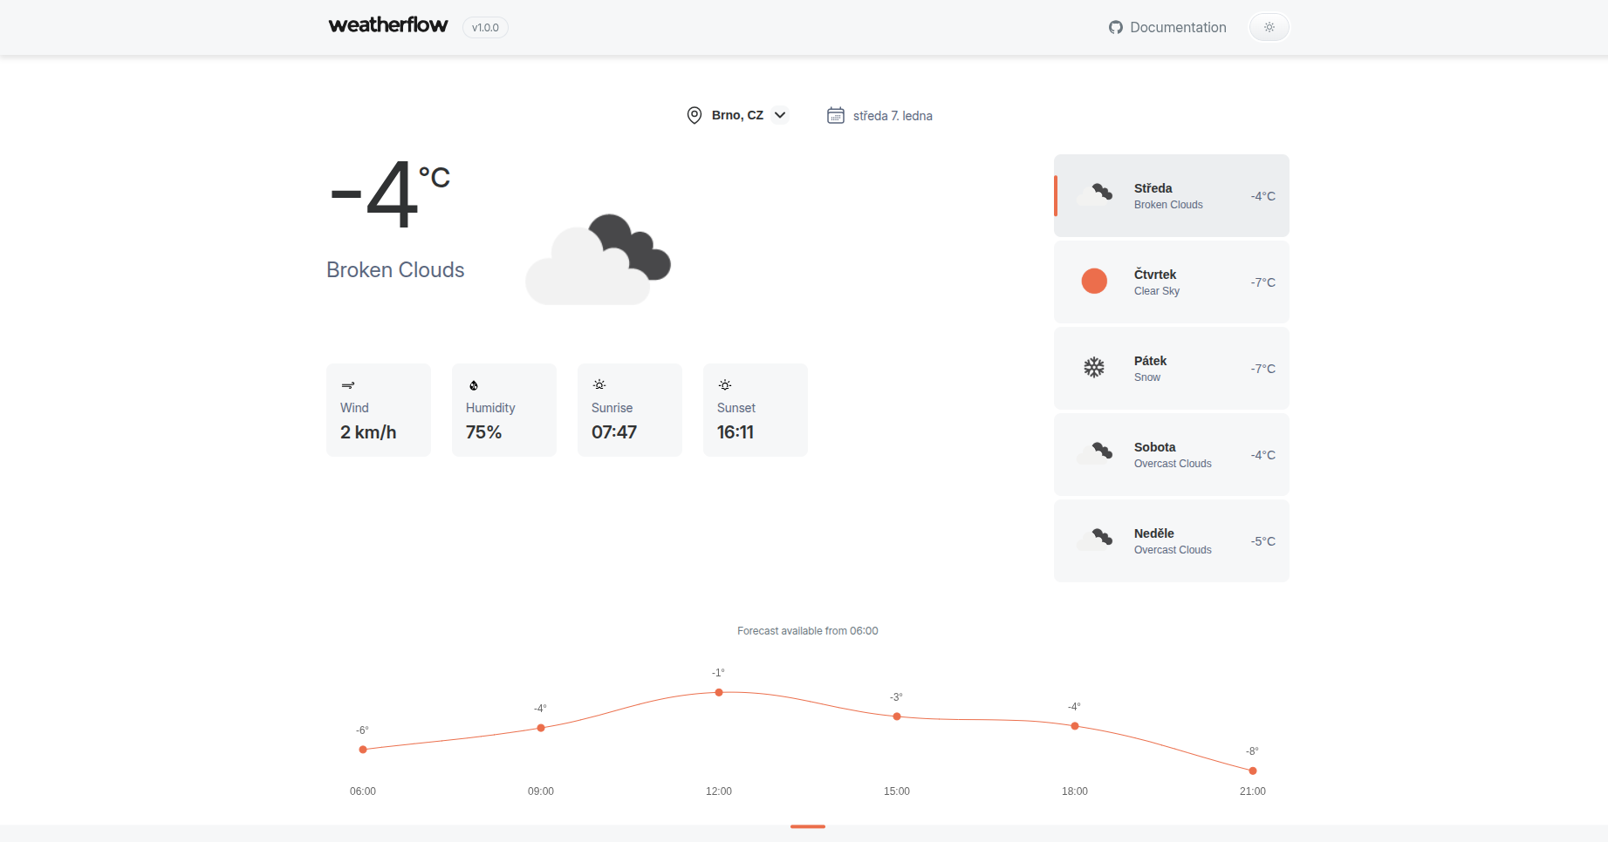This screenshot has height=842, width=1608.
Task: Click the sunrise sun icon
Action: 599,384
